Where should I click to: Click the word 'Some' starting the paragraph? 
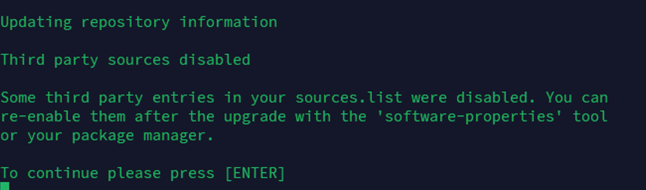click(x=18, y=98)
